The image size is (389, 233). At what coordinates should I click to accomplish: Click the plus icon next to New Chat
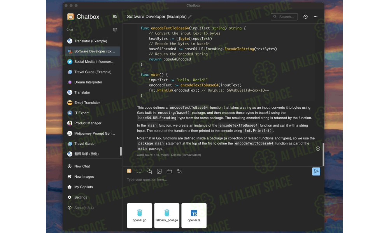70,166
